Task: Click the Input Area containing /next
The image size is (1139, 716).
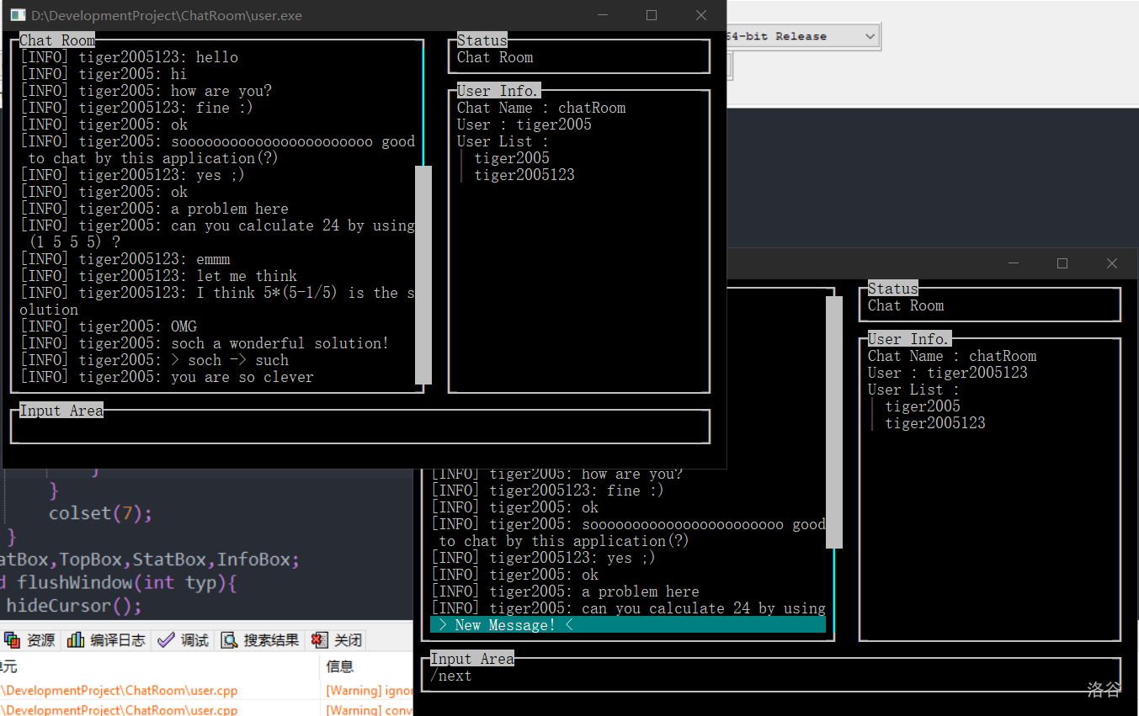Action: (771, 676)
